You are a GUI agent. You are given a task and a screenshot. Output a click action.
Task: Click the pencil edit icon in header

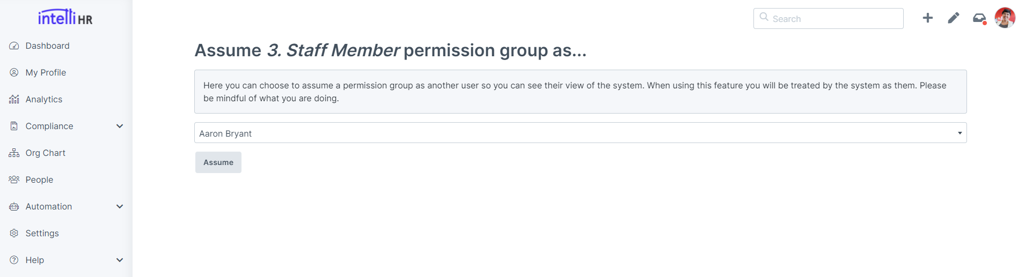953,18
